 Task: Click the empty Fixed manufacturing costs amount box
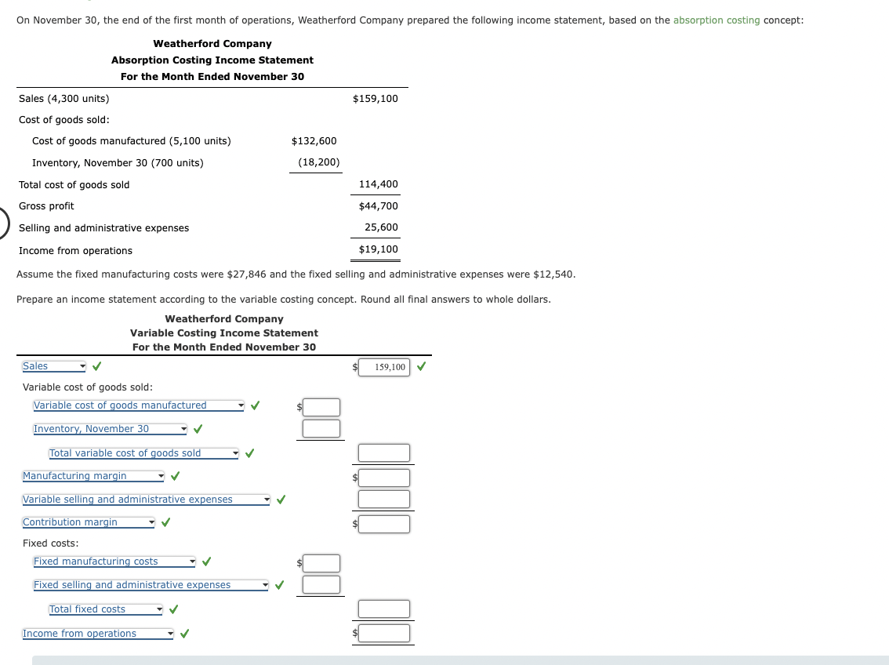click(x=321, y=562)
